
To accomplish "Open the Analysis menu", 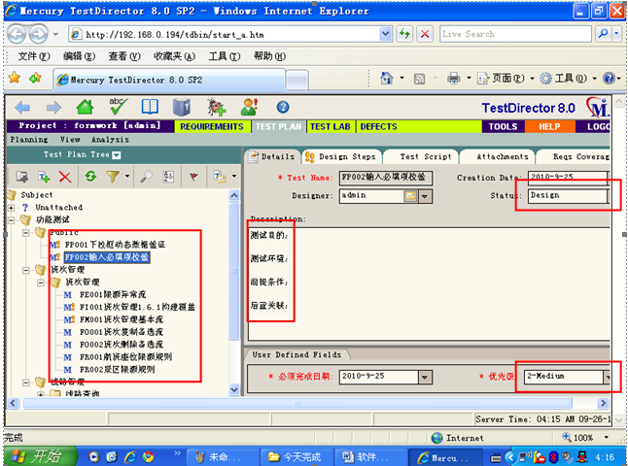I will coord(110,139).
